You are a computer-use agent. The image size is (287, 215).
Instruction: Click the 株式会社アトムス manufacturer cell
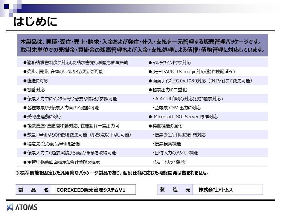click(x=215, y=190)
